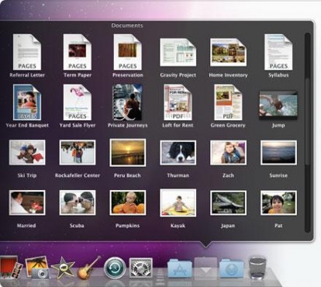Launch iPhoto from the Dock
321x287 pixels.
tap(37, 268)
